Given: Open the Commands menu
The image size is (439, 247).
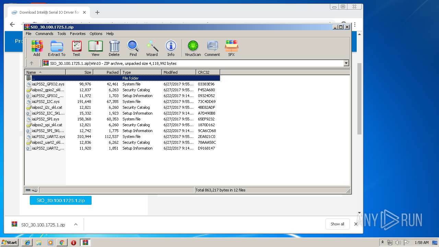Looking at the screenshot, I should click(44, 34).
